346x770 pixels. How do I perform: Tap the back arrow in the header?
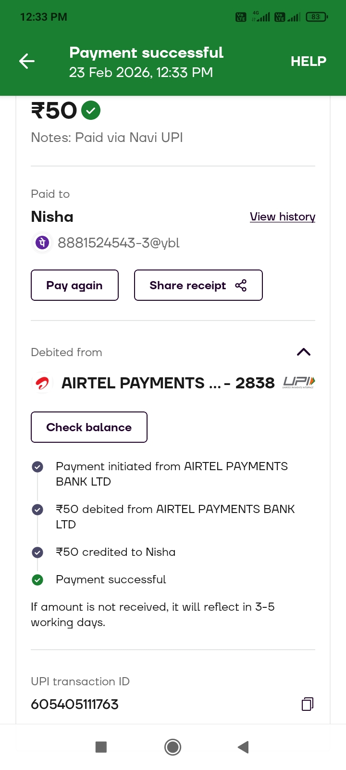click(x=27, y=61)
